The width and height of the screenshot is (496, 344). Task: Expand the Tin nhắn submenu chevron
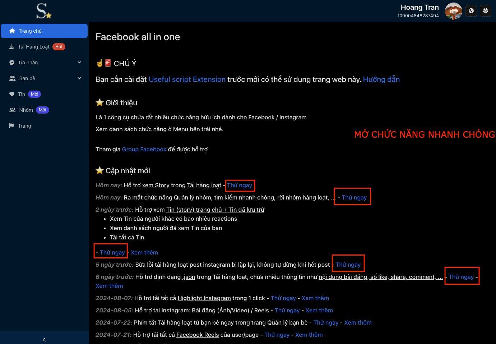pos(79,63)
